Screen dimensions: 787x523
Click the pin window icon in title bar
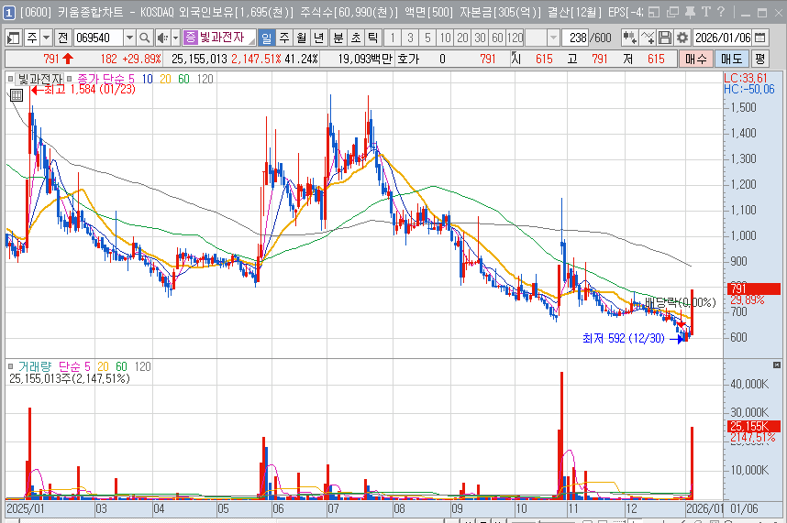coord(690,12)
